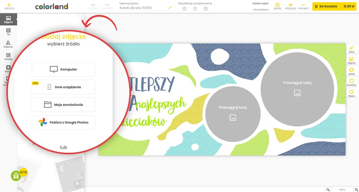Choose Komputer as photo source

63,69
